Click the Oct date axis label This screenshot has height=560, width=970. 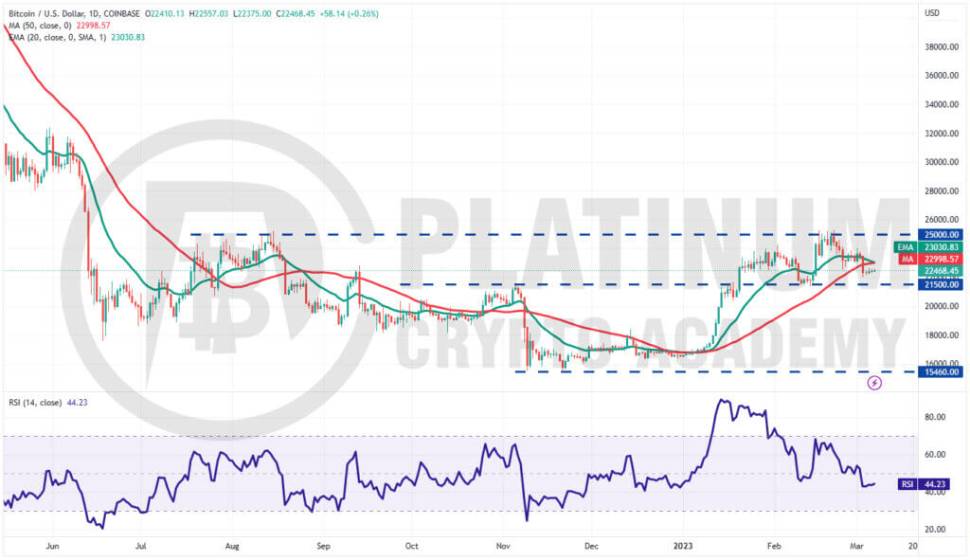tap(411, 546)
